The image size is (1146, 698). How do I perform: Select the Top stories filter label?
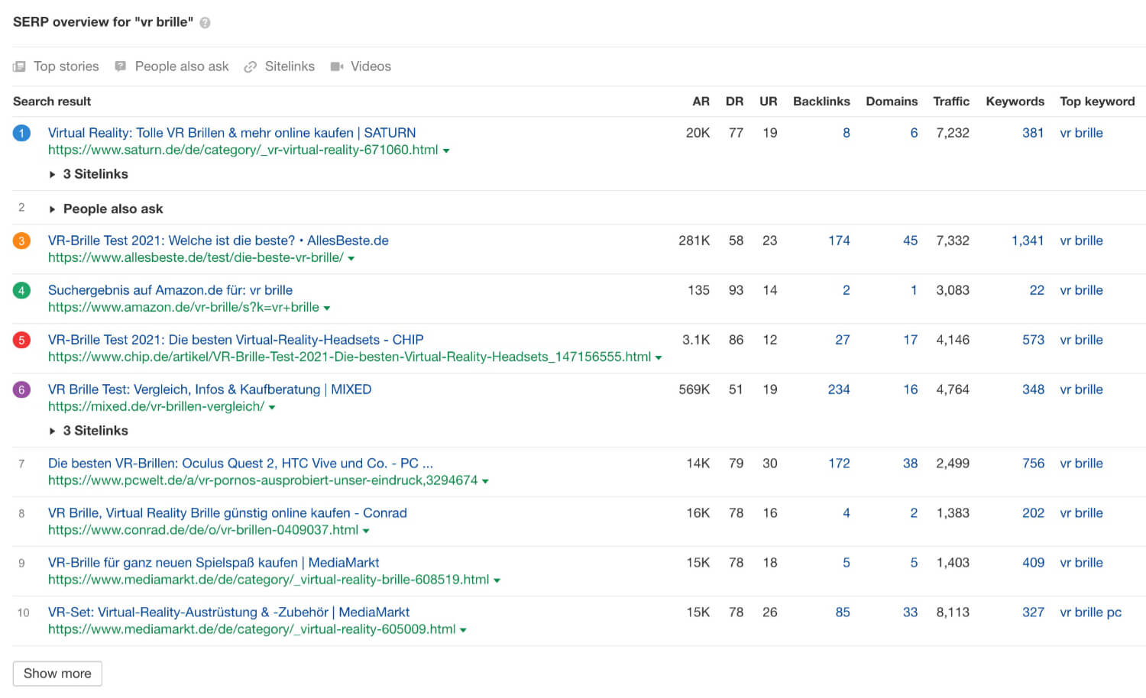pos(66,66)
